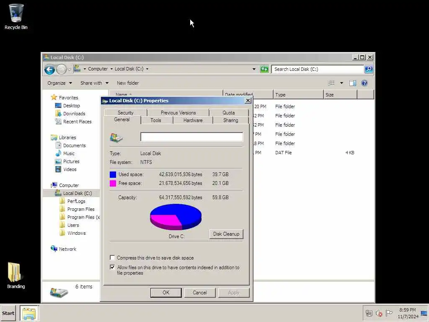Image resolution: width=429 pixels, height=322 pixels.
Task: Click the Action Center flag tray icon
Action: [x=389, y=313]
